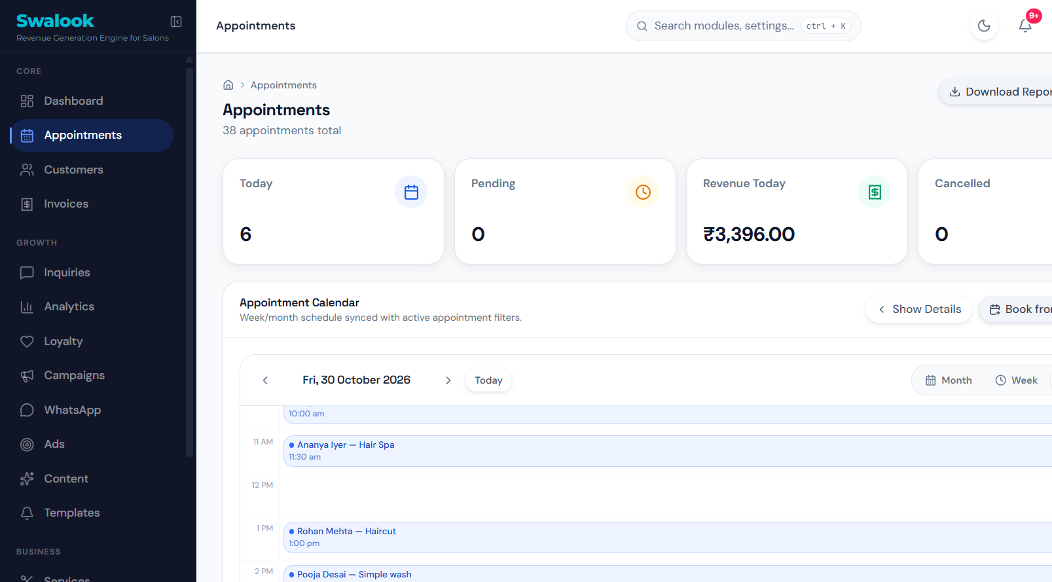Click the Search modules, settings field
The image size is (1052, 582).
743,26
